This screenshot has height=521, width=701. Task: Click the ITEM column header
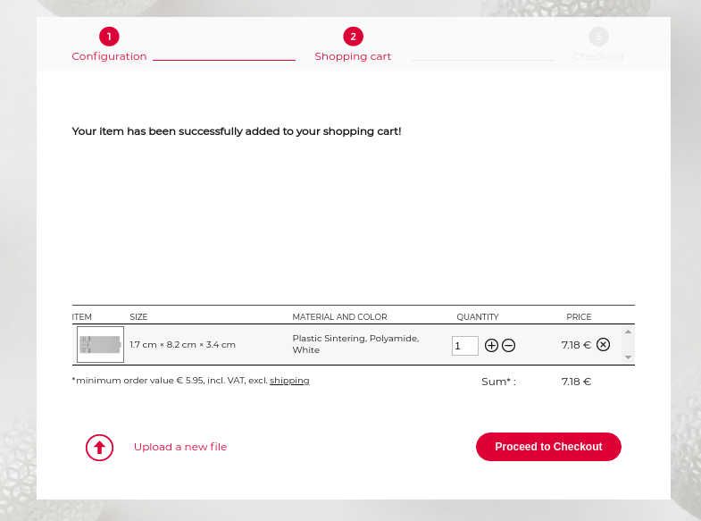click(x=82, y=316)
